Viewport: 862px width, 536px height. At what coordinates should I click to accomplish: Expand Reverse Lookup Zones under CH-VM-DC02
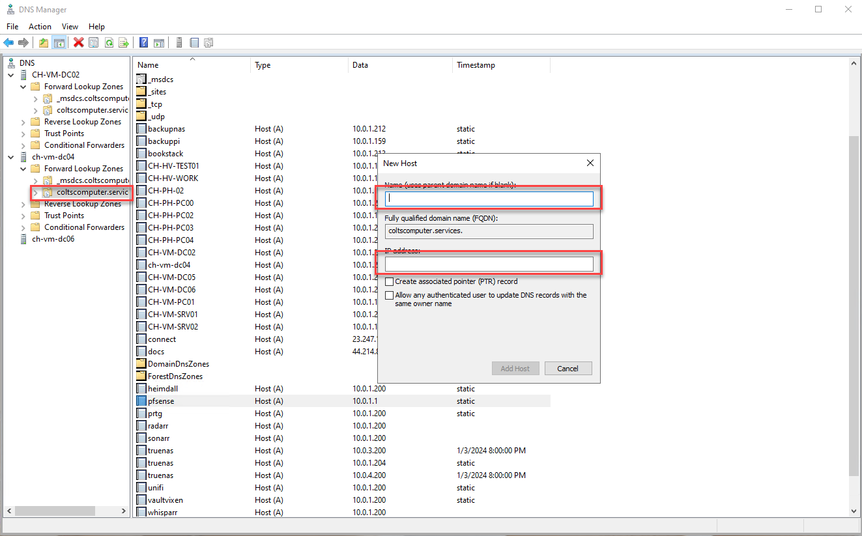pos(23,122)
